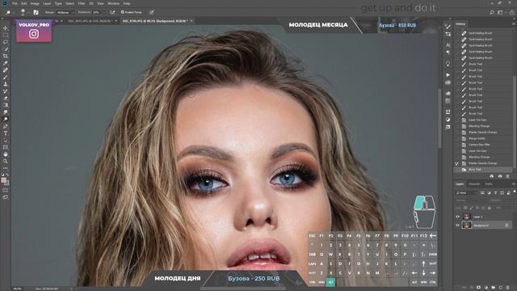
Task: Select the Rectangle shape tool
Action: pyautogui.click(x=6, y=147)
